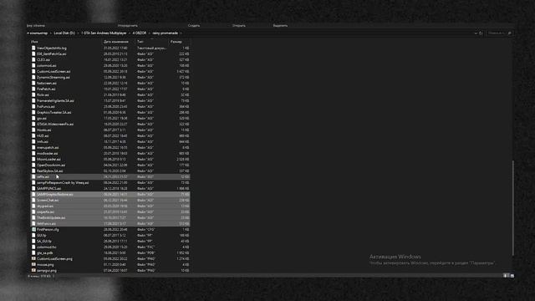This screenshot has width=535, height=301.
Task: Click the refresh icon in address bar
Action: [481, 33]
